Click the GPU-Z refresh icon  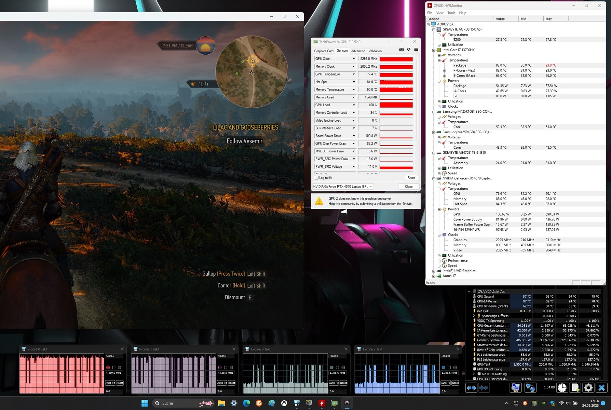coord(409,50)
